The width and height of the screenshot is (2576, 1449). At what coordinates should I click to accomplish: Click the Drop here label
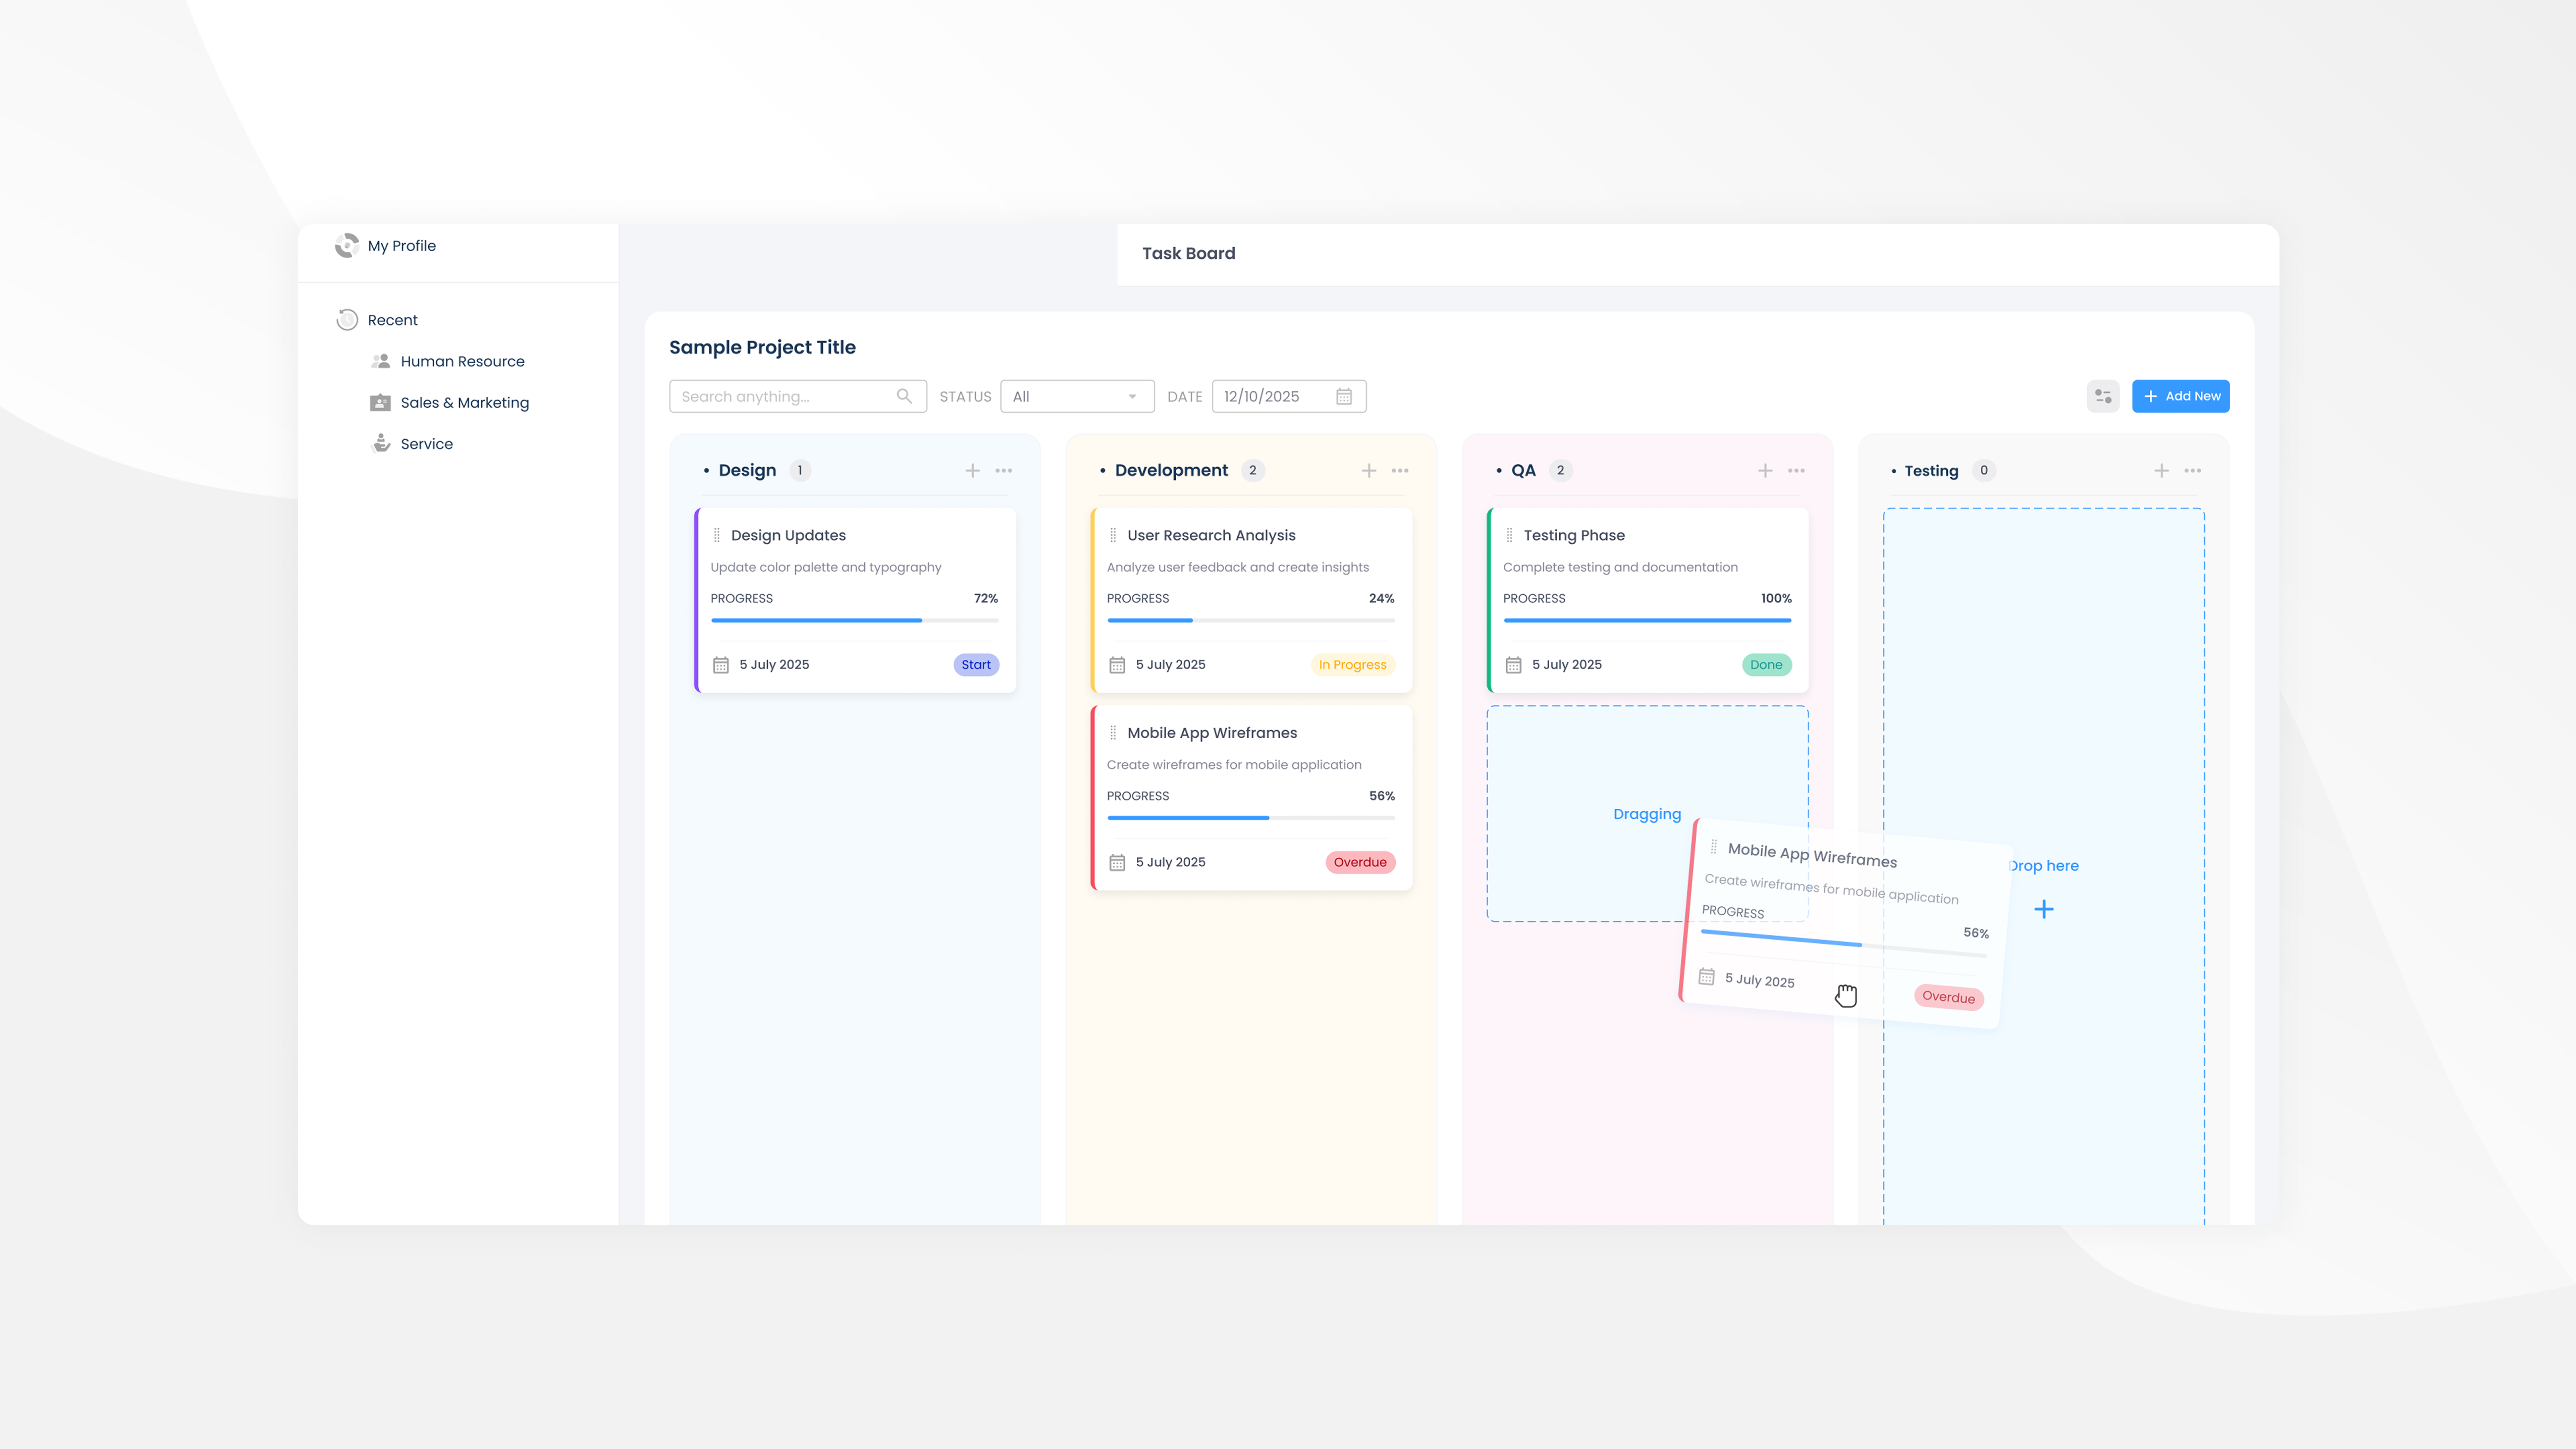2044,866
